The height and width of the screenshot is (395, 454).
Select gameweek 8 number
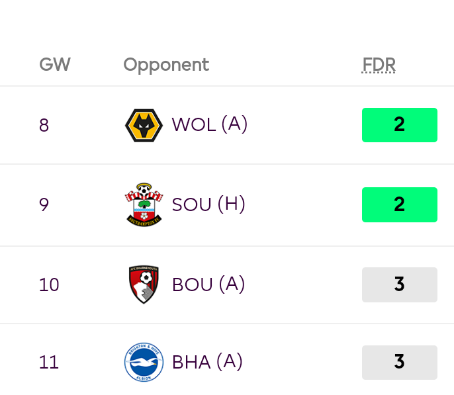point(44,125)
